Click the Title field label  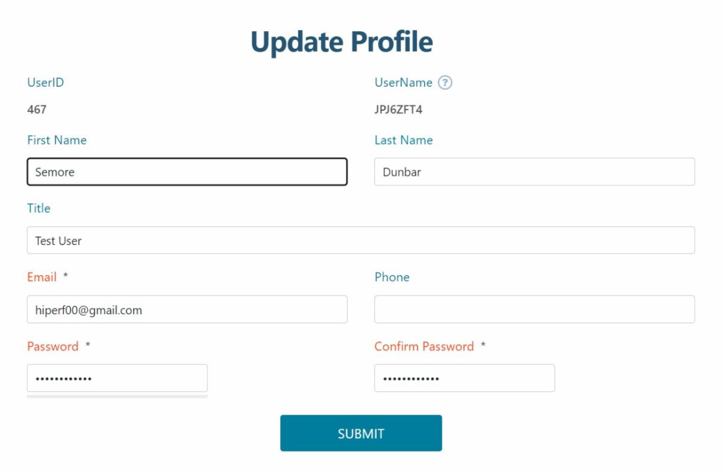tap(39, 208)
